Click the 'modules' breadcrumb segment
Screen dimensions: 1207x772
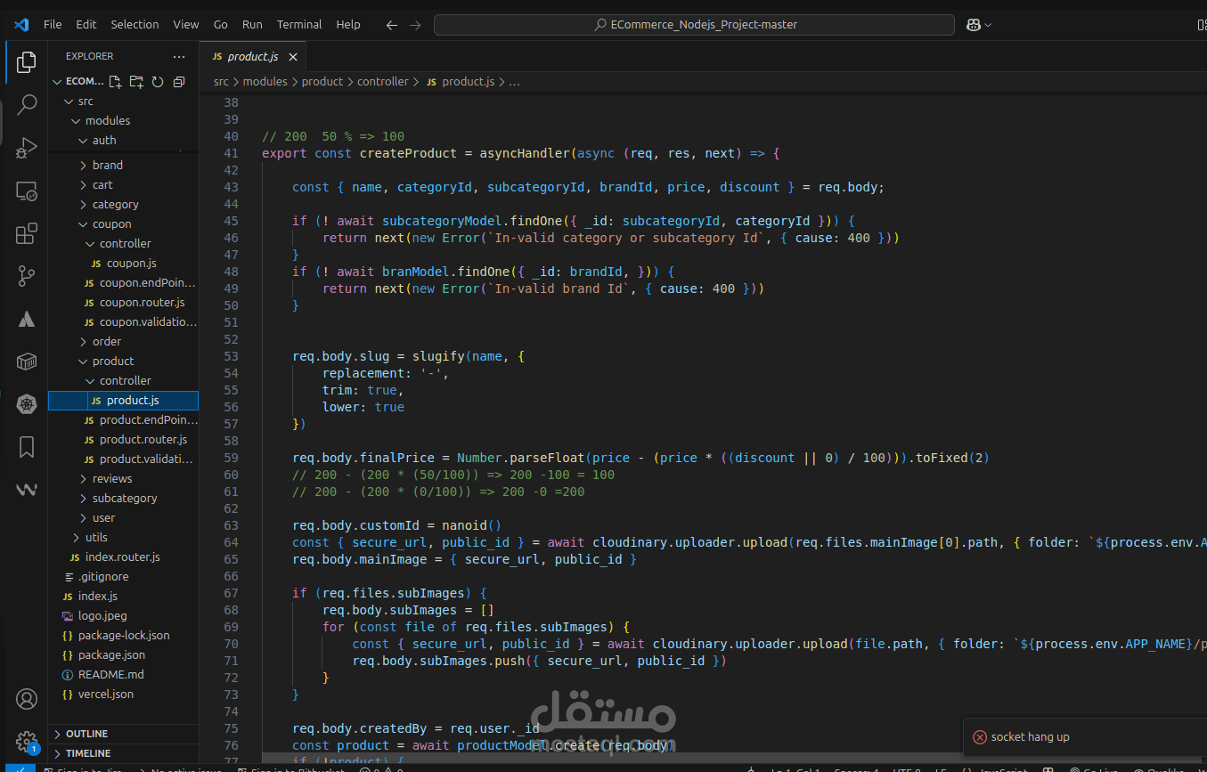pos(265,81)
